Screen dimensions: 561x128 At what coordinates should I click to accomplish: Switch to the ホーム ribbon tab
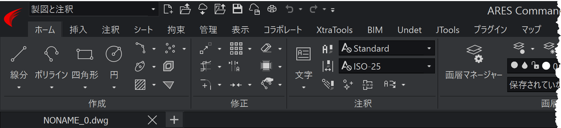point(45,29)
